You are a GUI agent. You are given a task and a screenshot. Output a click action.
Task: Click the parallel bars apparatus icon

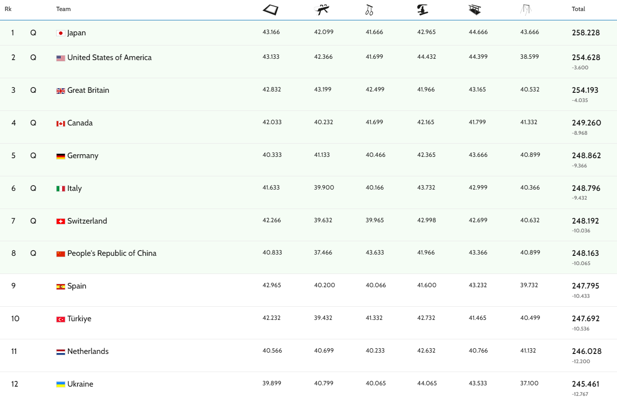pyautogui.click(x=475, y=9)
